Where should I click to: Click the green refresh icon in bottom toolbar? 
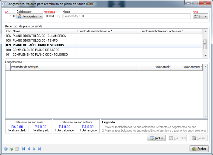pyautogui.click(x=11, y=149)
